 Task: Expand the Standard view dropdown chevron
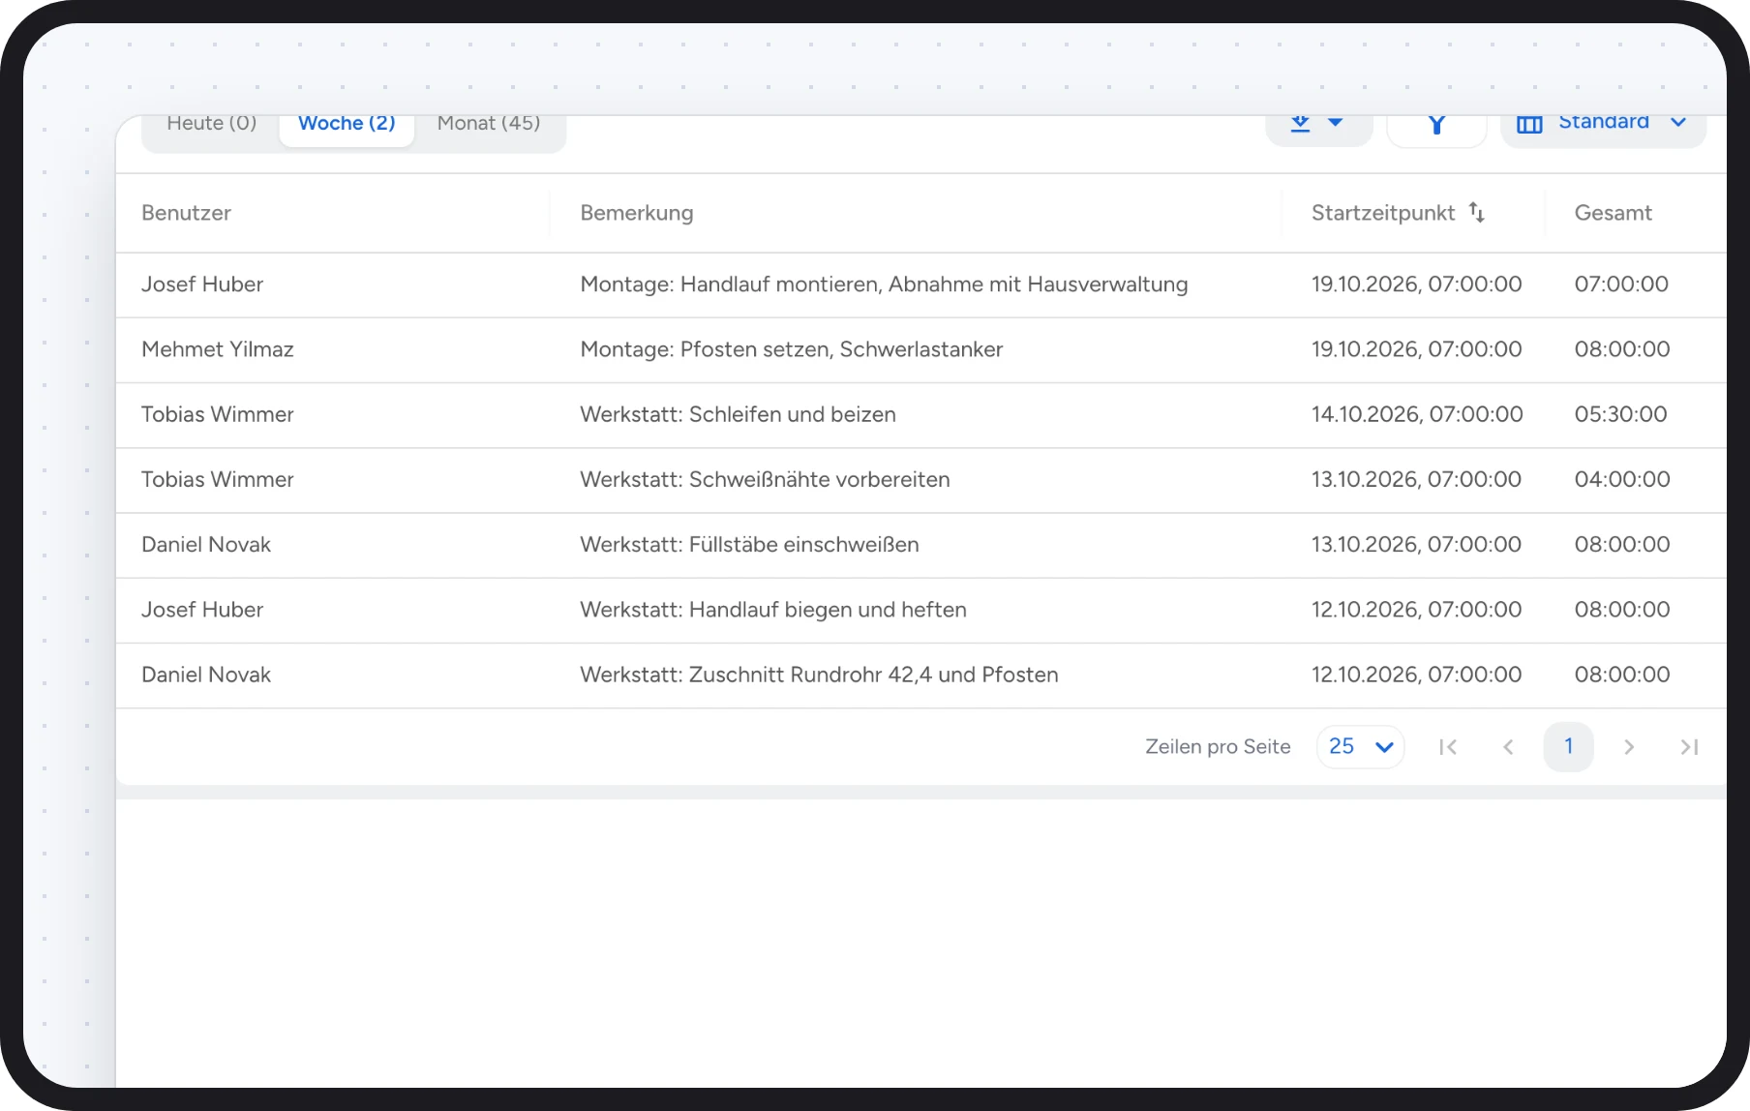1678,123
